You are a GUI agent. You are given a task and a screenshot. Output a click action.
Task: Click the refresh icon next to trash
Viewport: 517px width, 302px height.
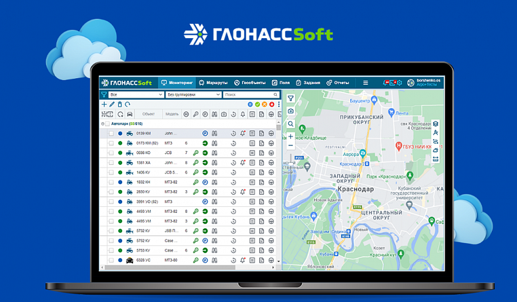pos(127,104)
